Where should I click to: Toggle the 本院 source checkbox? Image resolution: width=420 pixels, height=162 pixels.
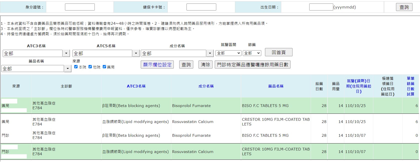(x=76, y=67)
